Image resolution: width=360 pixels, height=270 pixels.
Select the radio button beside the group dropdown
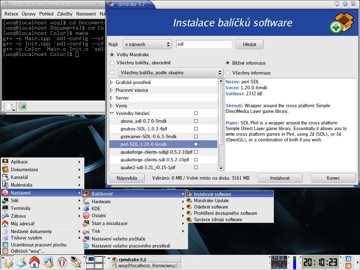pyautogui.click(x=112, y=72)
